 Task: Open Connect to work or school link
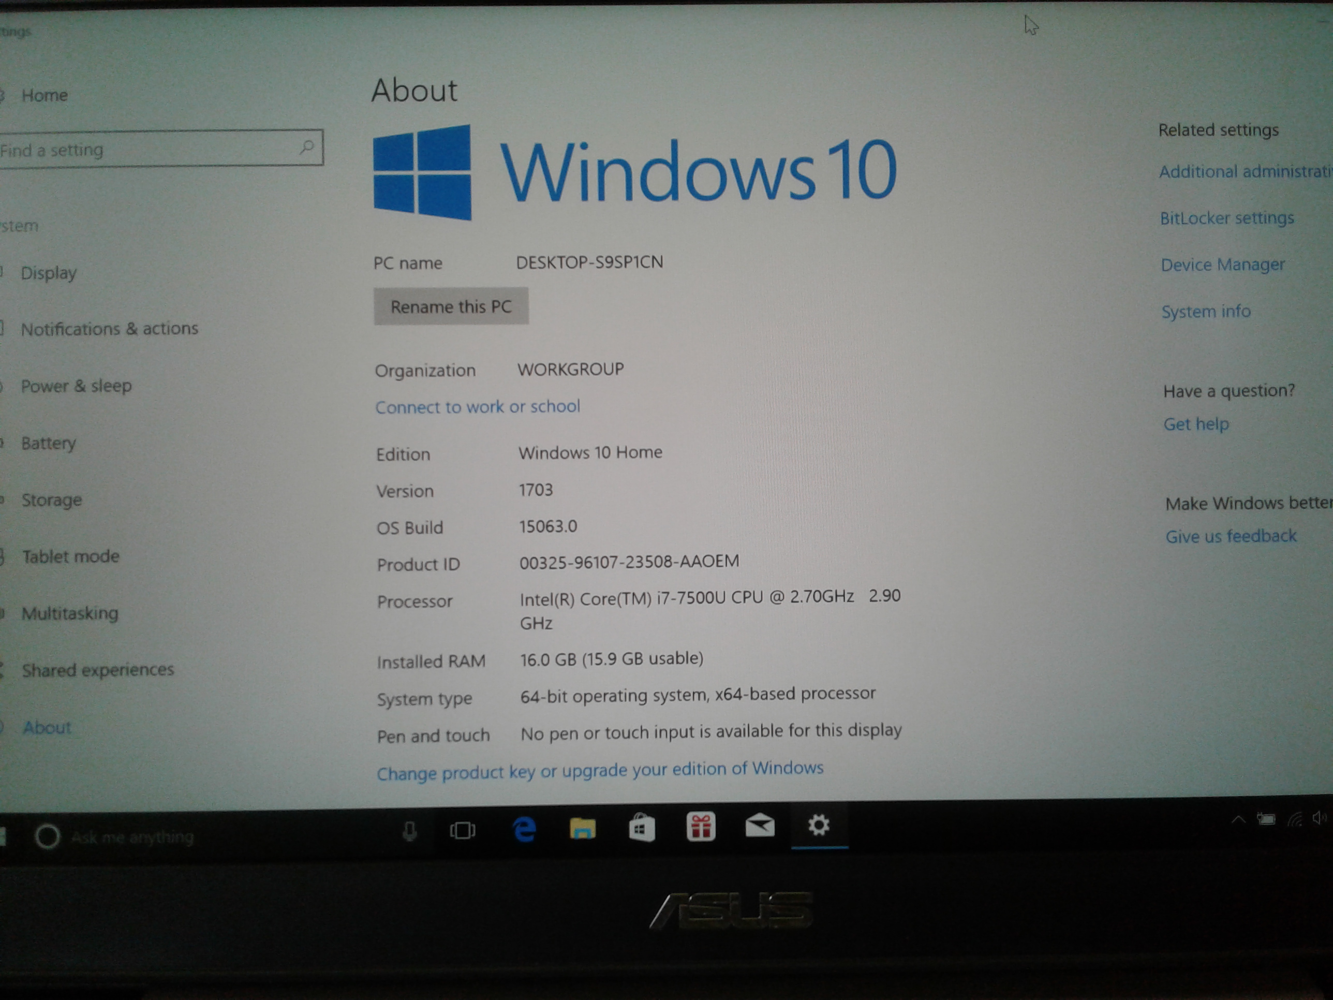[x=477, y=407]
